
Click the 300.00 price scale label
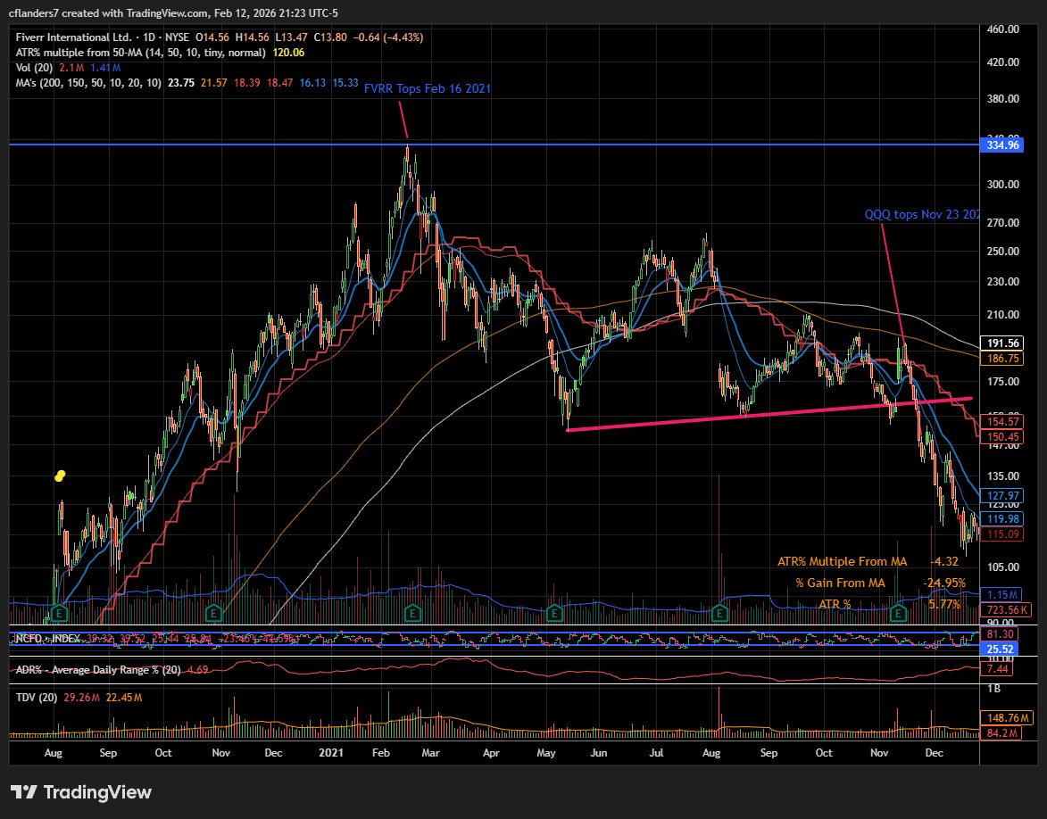click(x=1003, y=184)
